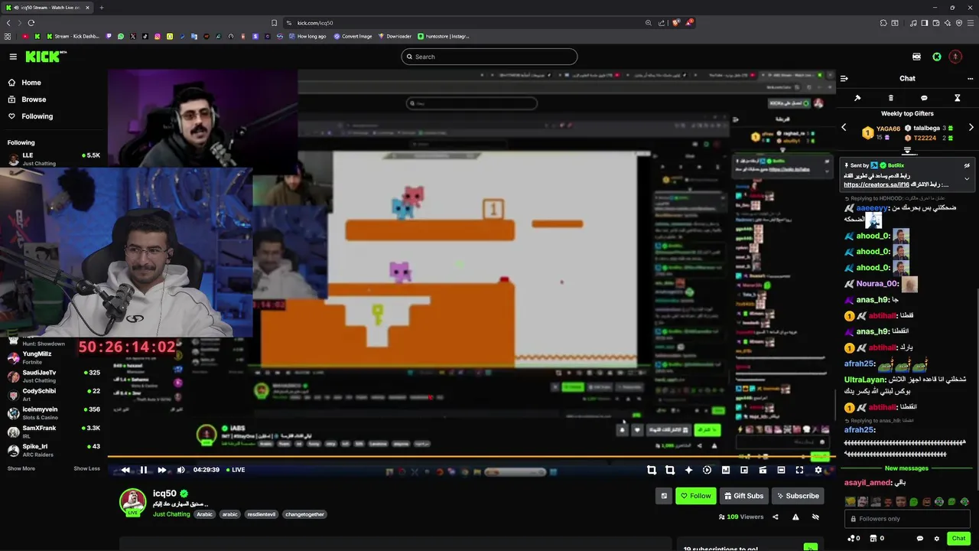Send message with Chat button
This screenshot has width=979, height=551.
(958, 539)
